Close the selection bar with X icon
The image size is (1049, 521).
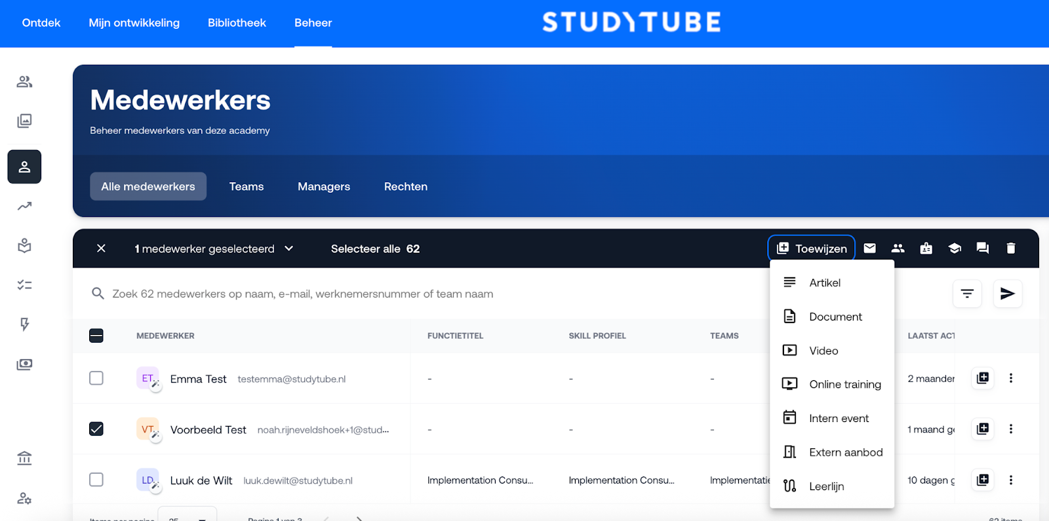click(x=101, y=248)
